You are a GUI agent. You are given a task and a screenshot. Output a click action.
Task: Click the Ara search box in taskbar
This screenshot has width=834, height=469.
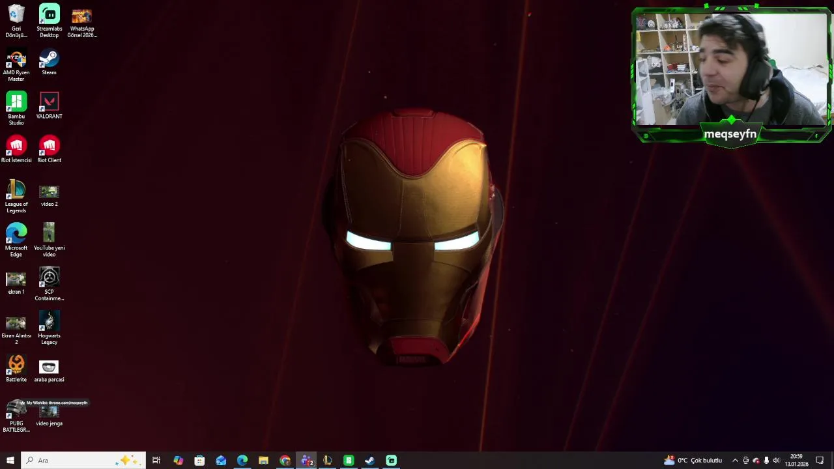pyautogui.click(x=83, y=461)
